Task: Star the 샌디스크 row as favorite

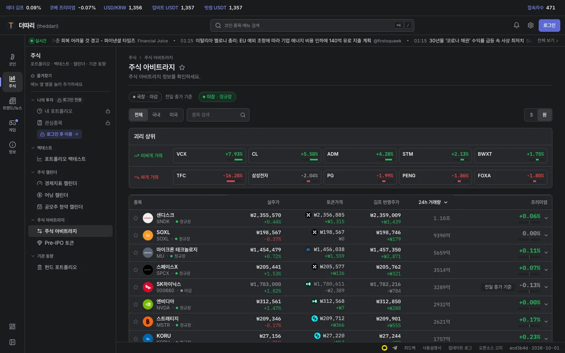Action: [136, 218]
